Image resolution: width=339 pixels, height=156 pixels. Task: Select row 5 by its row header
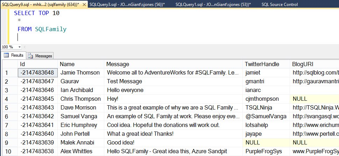(x=10, y=108)
